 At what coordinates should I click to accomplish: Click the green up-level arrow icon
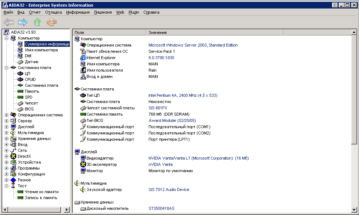(37, 22)
